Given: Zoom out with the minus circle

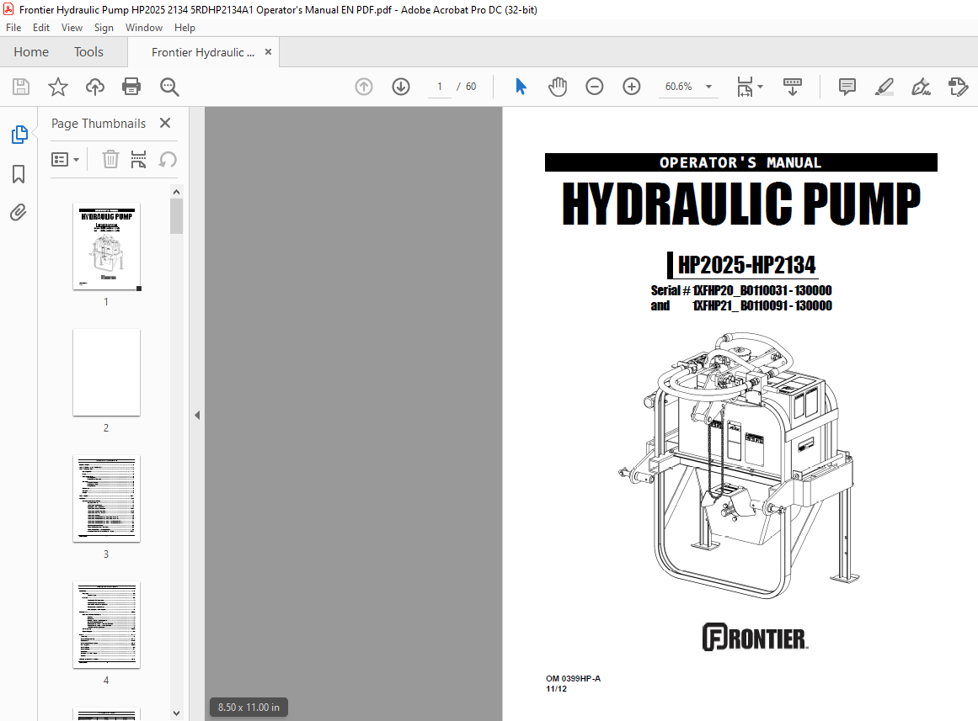Looking at the screenshot, I should pyautogui.click(x=595, y=87).
